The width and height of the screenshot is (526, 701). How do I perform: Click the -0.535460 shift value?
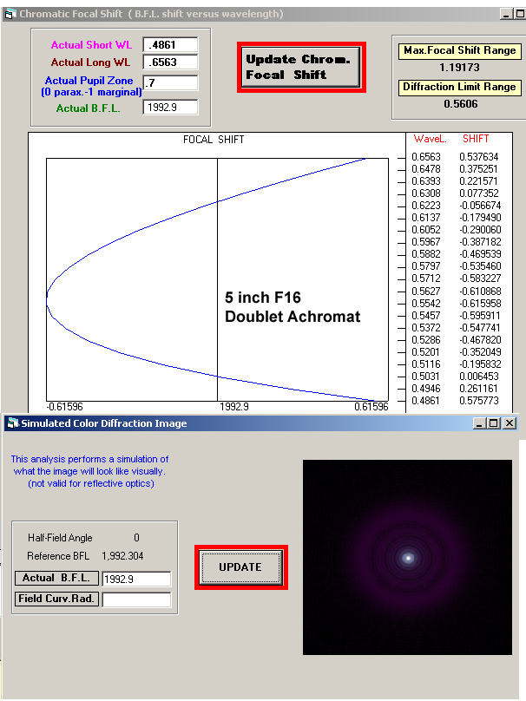point(480,266)
